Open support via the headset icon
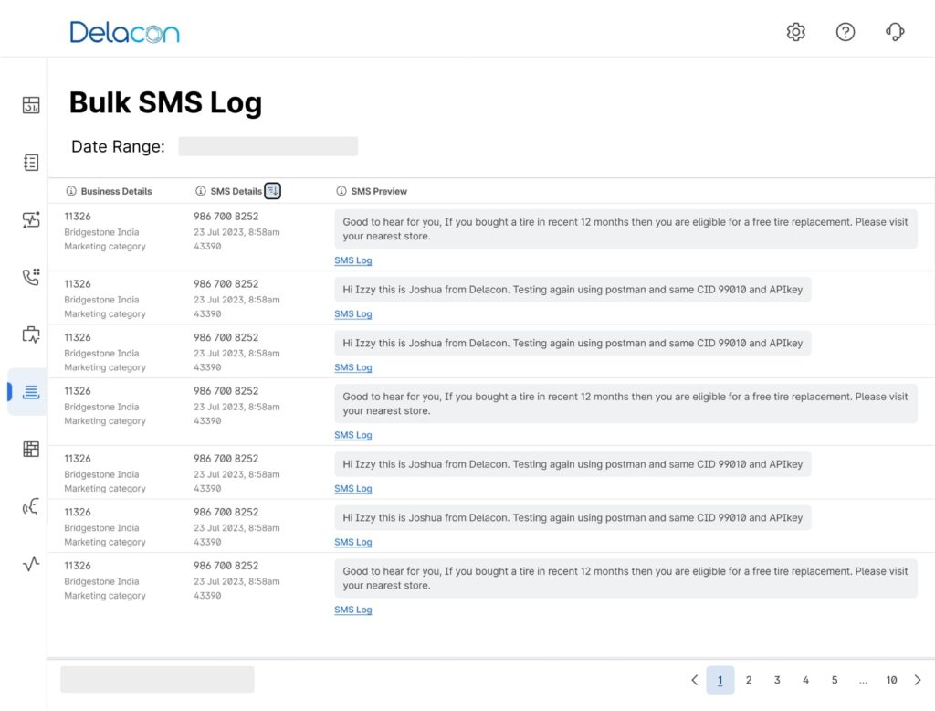This screenshot has height=711, width=935. click(895, 32)
